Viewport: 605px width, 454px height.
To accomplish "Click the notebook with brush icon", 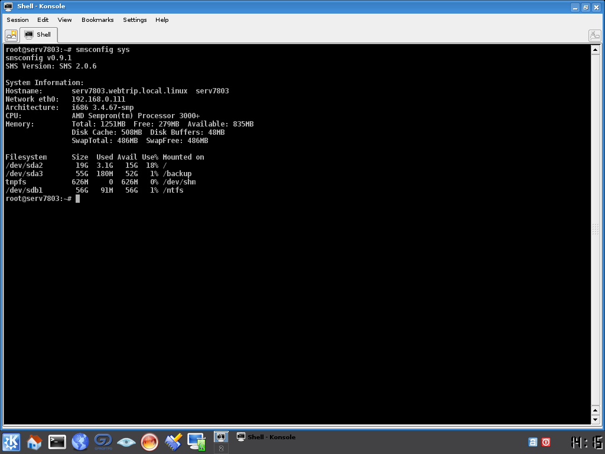I will [173, 442].
